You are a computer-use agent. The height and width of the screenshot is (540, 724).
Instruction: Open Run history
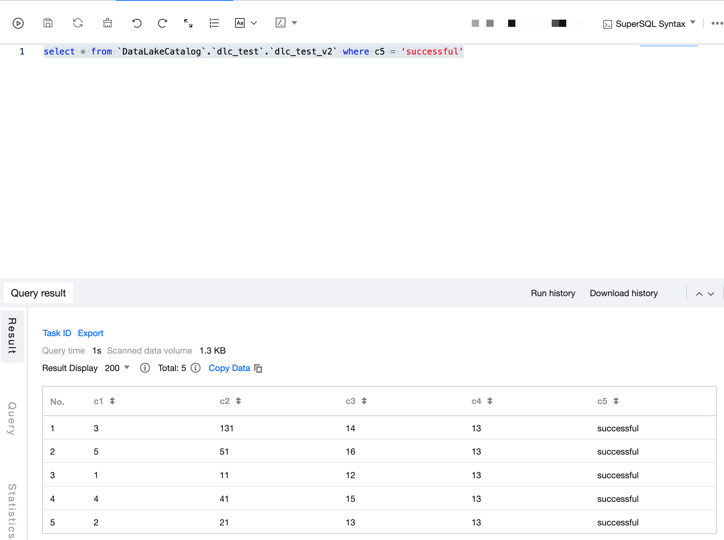click(x=553, y=293)
